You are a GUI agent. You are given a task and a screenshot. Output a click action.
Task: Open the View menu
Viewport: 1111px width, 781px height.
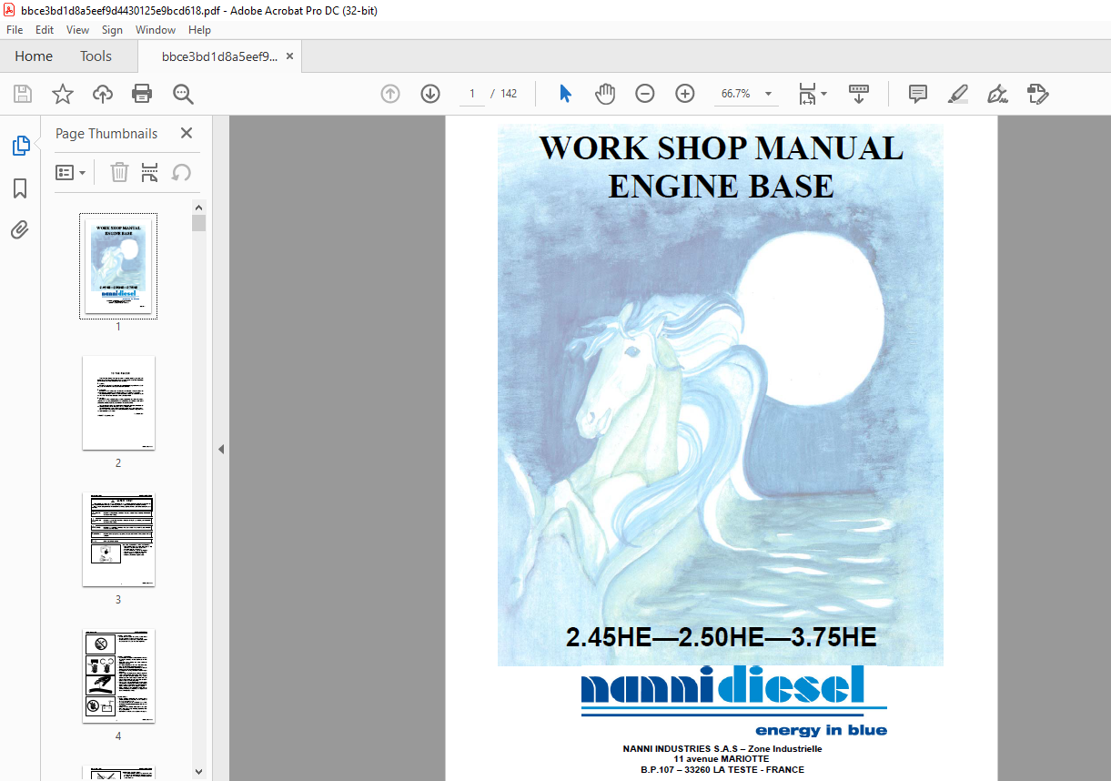[78, 30]
